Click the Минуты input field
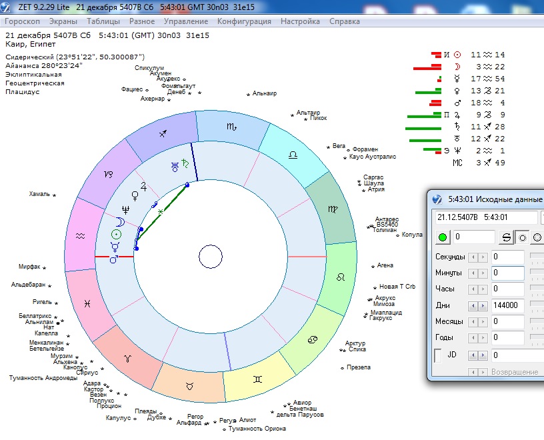This screenshot has height=440, width=544. point(507,273)
